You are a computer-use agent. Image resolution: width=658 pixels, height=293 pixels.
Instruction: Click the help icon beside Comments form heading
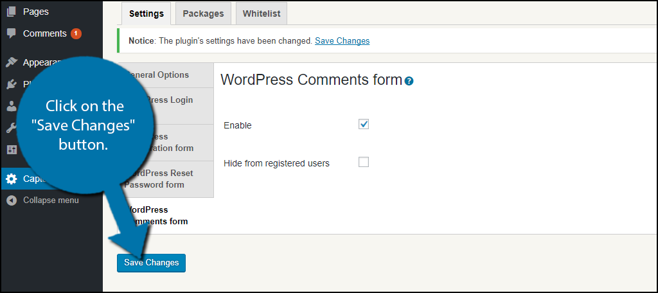click(x=409, y=82)
